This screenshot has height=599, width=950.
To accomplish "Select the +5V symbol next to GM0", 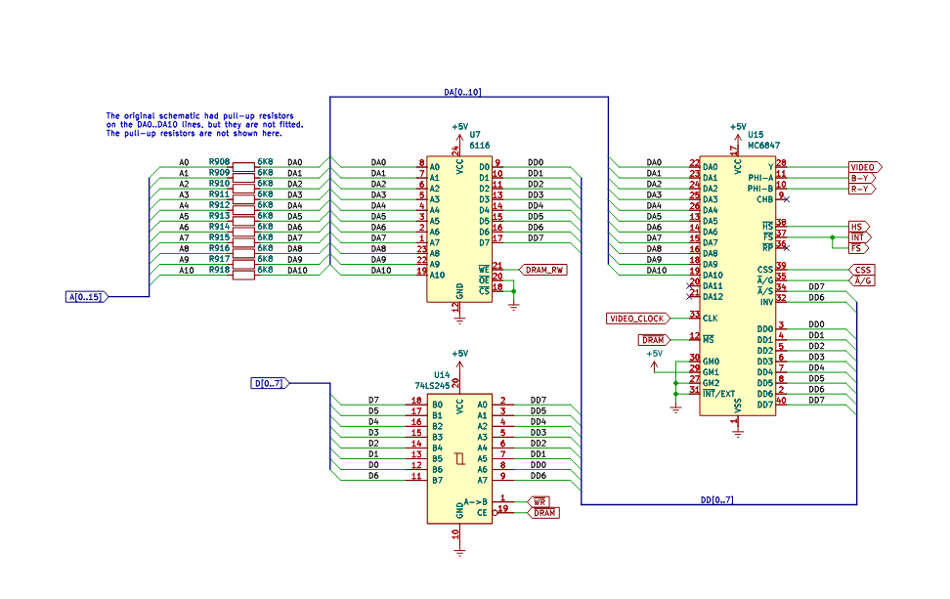I will tap(654, 355).
